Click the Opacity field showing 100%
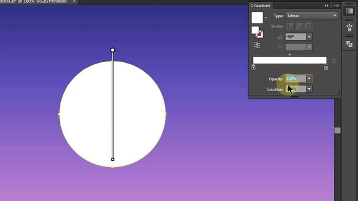Image resolution: width=358 pixels, height=201 pixels. click(x=296, y=79)
